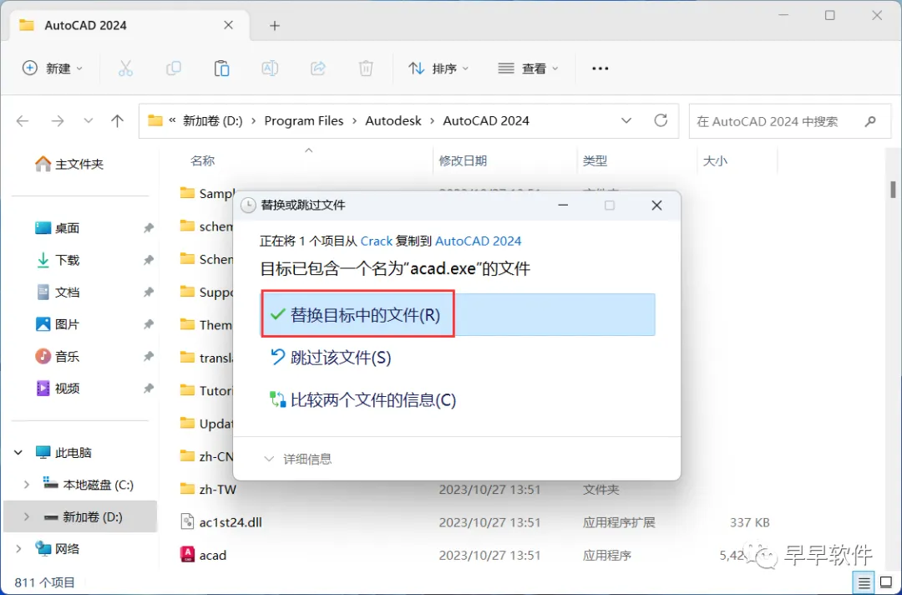902x595 pixels.
Task: Click AutoCAD 2024 destination link in dialog
Action: pos(478,242)
